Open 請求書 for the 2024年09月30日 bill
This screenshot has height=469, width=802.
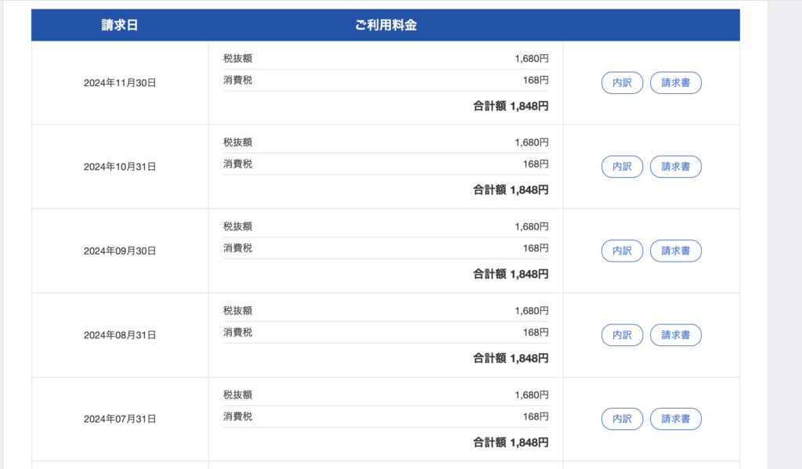[x=676, y=251]
